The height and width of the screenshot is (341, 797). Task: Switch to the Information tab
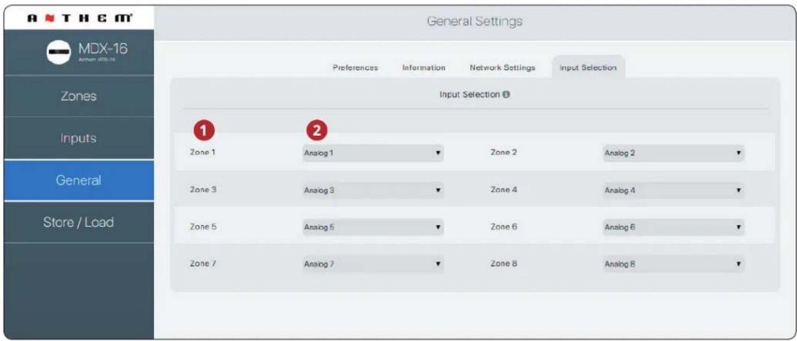tap(424, 68)
